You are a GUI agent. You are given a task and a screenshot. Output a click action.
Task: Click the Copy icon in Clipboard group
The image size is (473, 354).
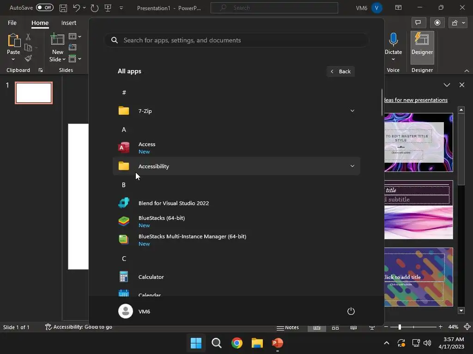pos(28,47)
